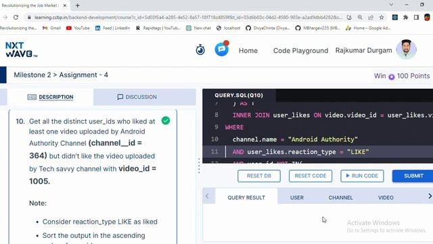This screenshot has height=244, width=433.
Task: Open the browser profile avatar
Action: [427, 17]
